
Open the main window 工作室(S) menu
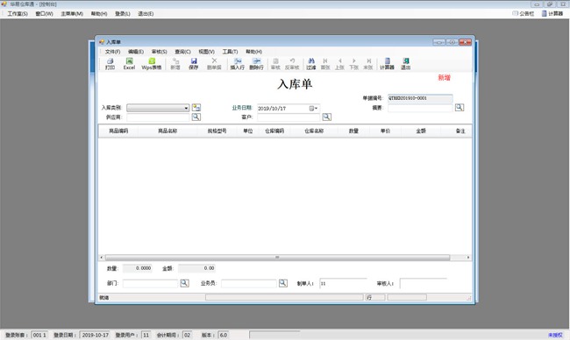click(18, 13)
